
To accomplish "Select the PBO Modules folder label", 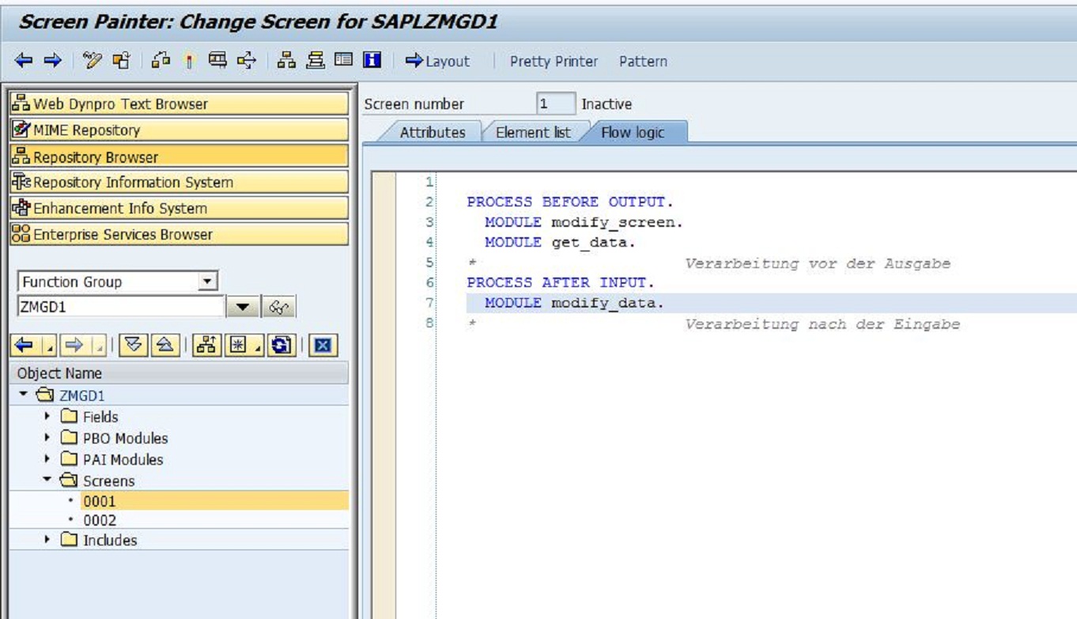I will (126, 438).
